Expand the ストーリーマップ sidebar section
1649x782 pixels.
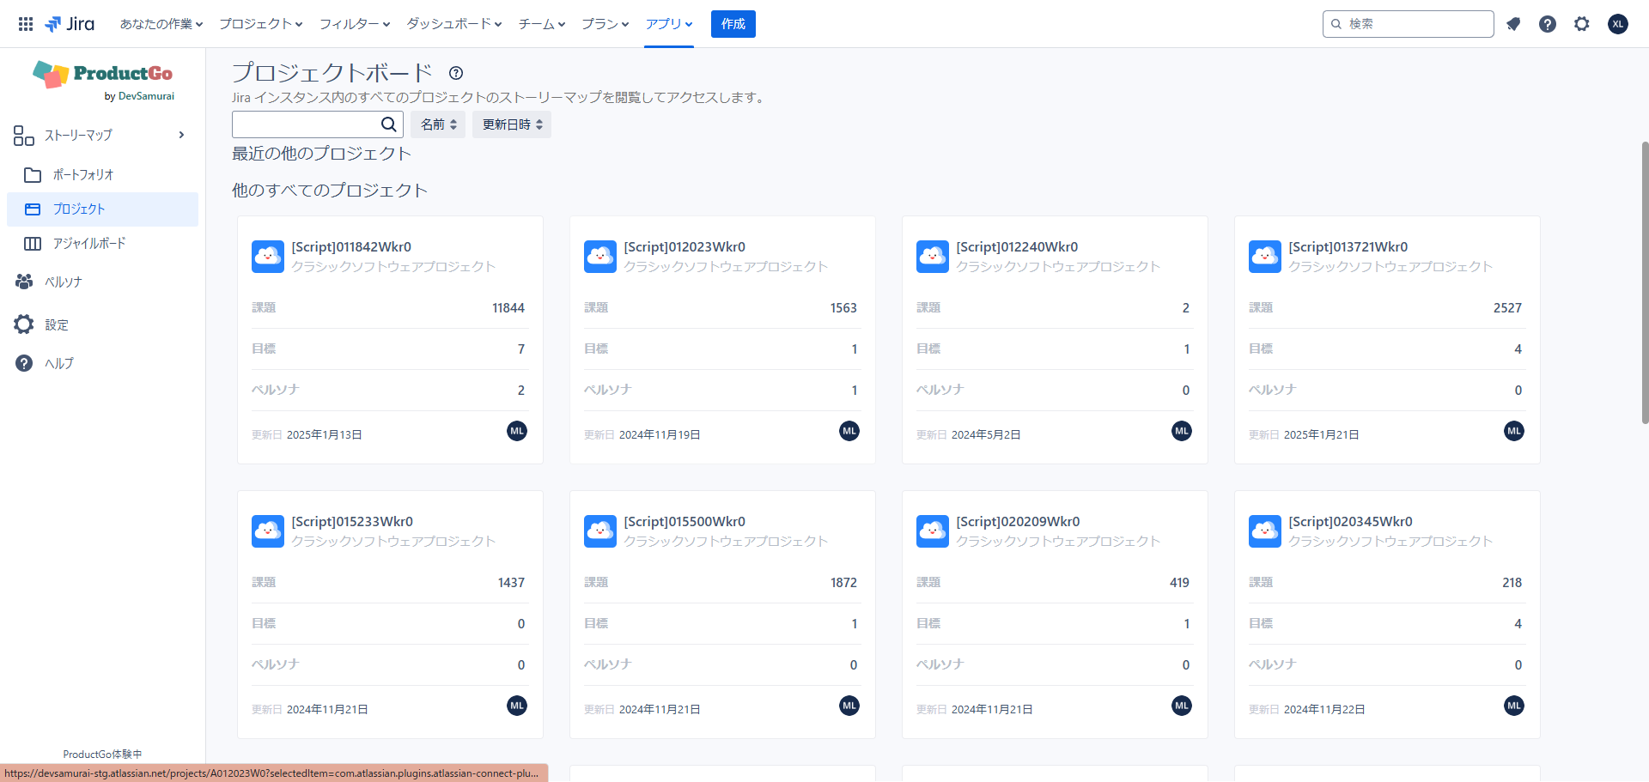tap(181, 135)
